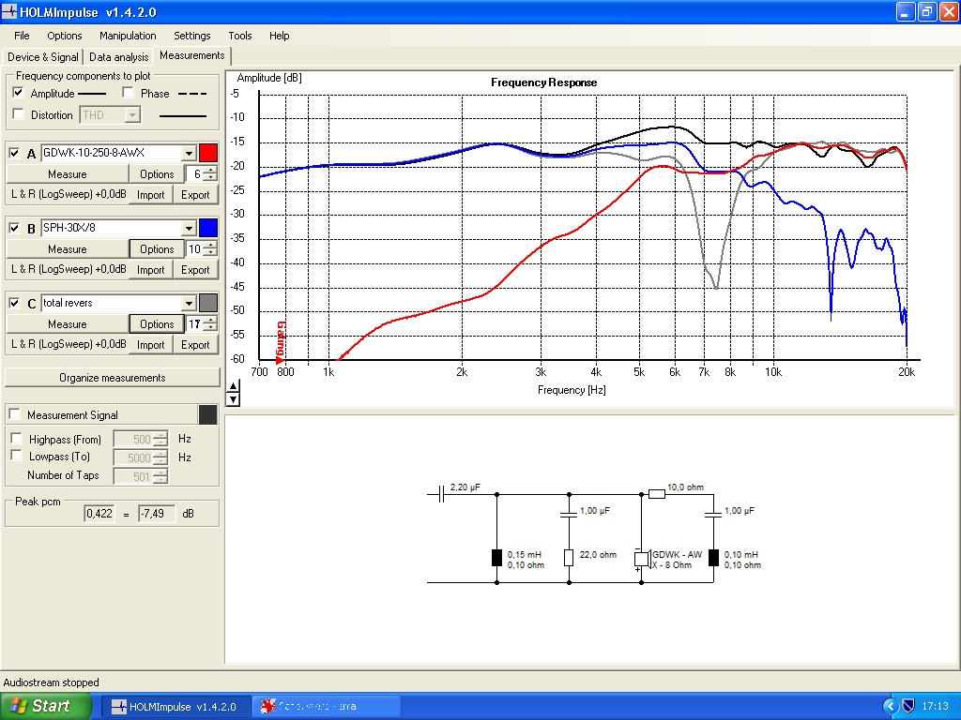The image size is (961, 720).
Task: Click the gray color swatch for measurement C
Action: click(x=208, y=303)
